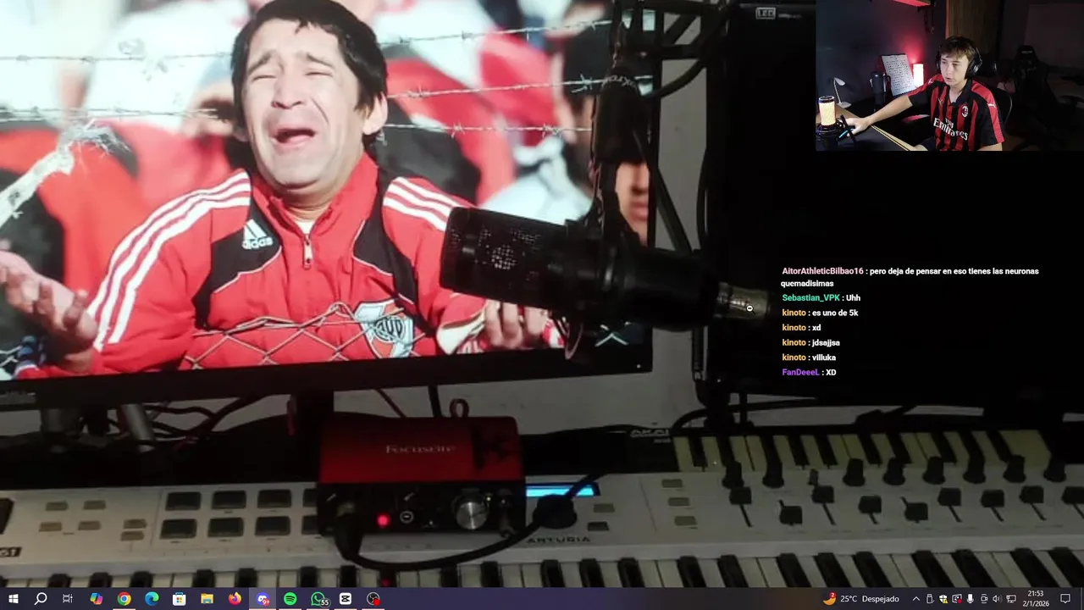Open Task View in the taskbar
This screenshot has height=610, width=1084.
[x=68, y=599]
